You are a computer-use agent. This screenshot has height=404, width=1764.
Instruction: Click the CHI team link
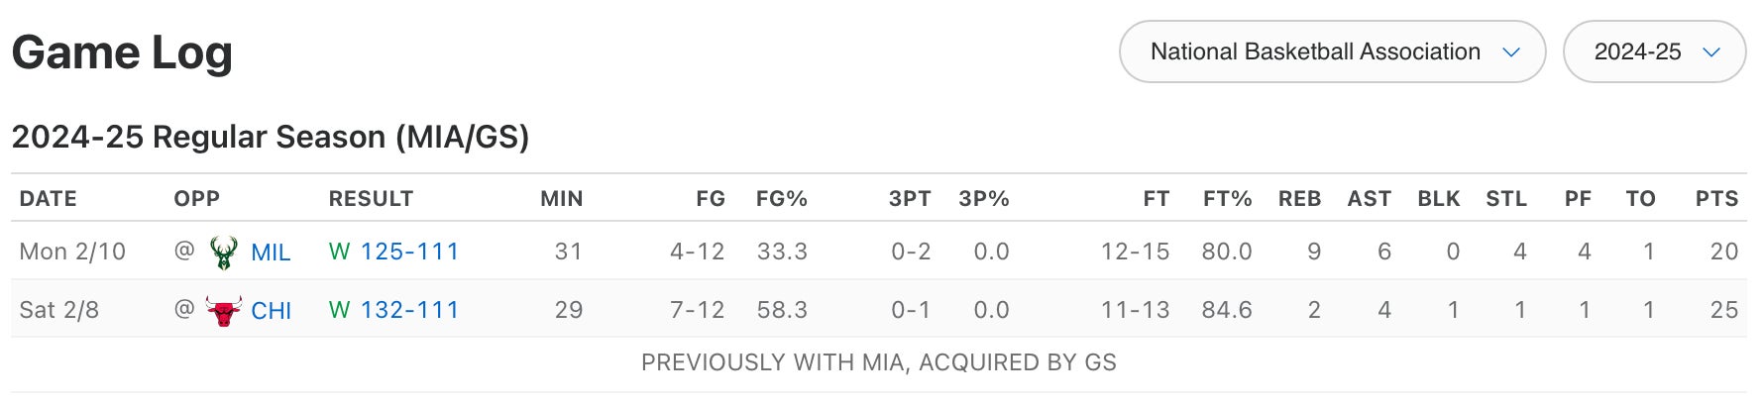point(271,311)
